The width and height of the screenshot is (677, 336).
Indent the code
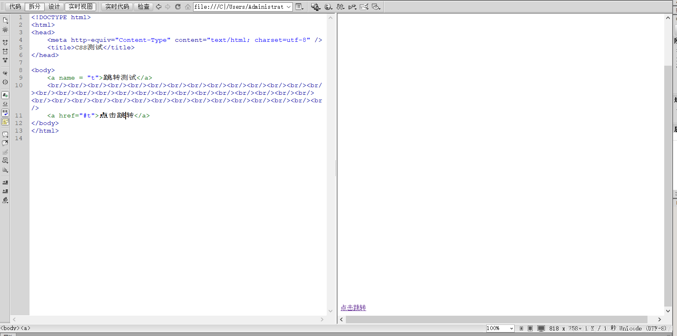pos(5,182)
